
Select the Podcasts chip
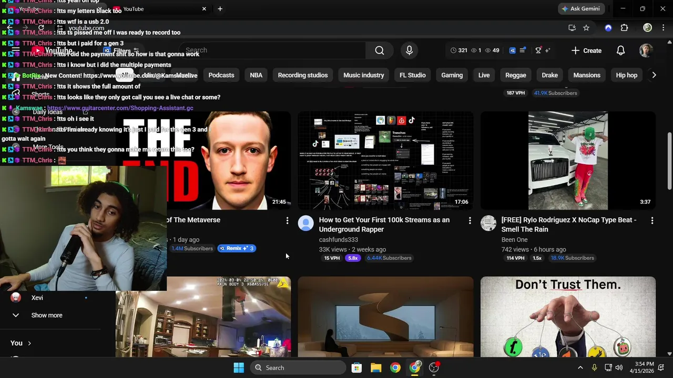pos(221,75)
